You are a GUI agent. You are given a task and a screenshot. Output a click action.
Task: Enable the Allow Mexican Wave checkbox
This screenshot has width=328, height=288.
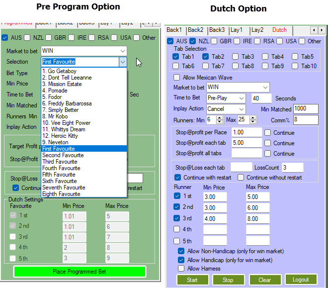pyautogui.click(x=176, y=78)
